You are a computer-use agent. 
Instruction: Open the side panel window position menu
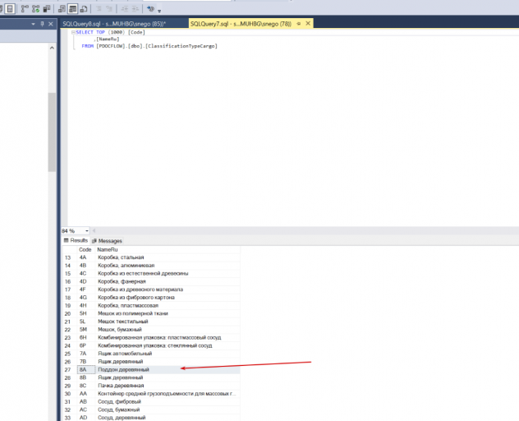pyautogui.click(x=33, y=24)
